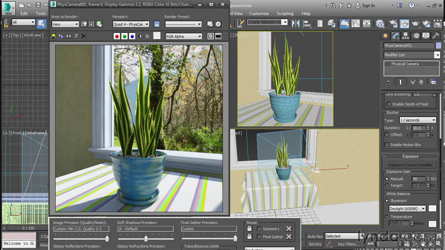Open the Material Editor icon
Image resolution: width=445 pixels, height=250 pixels.
tap(380, 24)
